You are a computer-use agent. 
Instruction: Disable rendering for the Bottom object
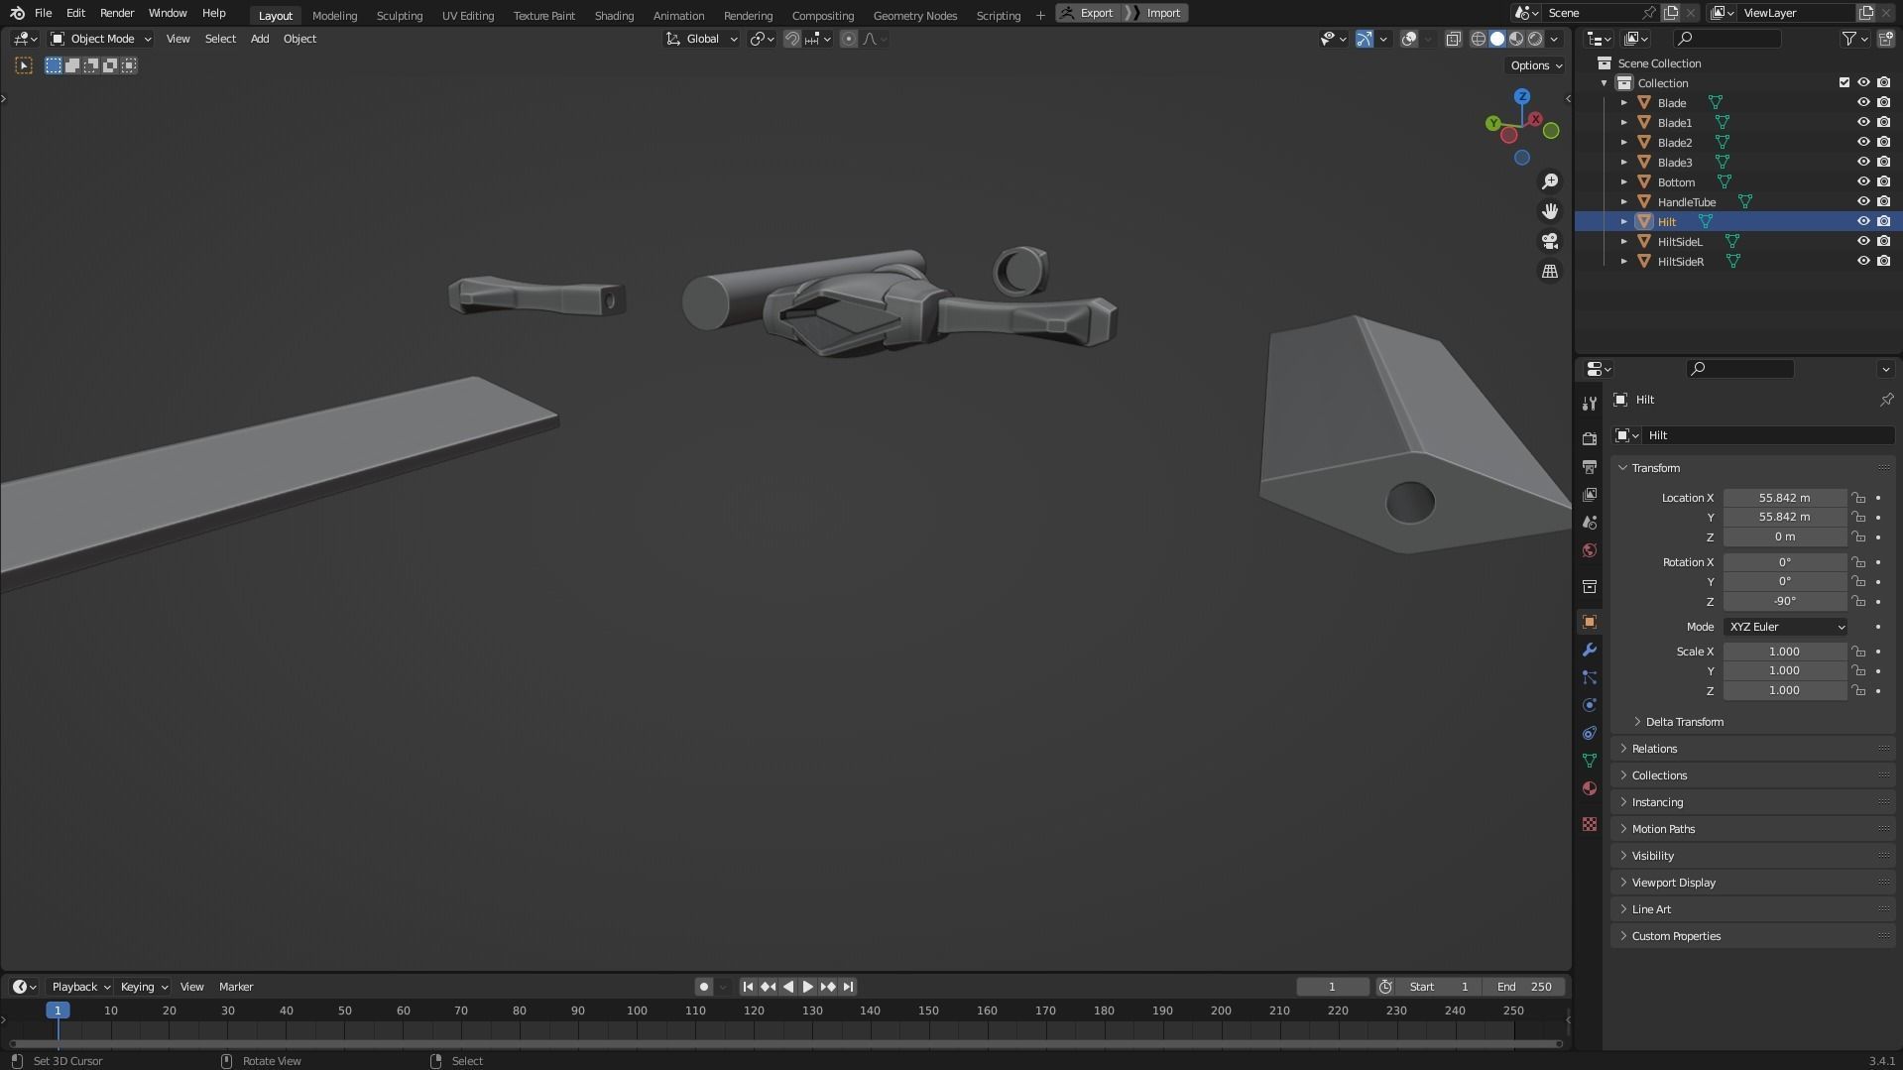[1883, 181]
